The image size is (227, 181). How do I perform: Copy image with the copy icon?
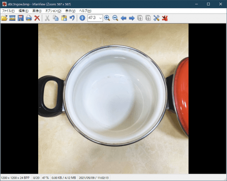tap(56, 18)
